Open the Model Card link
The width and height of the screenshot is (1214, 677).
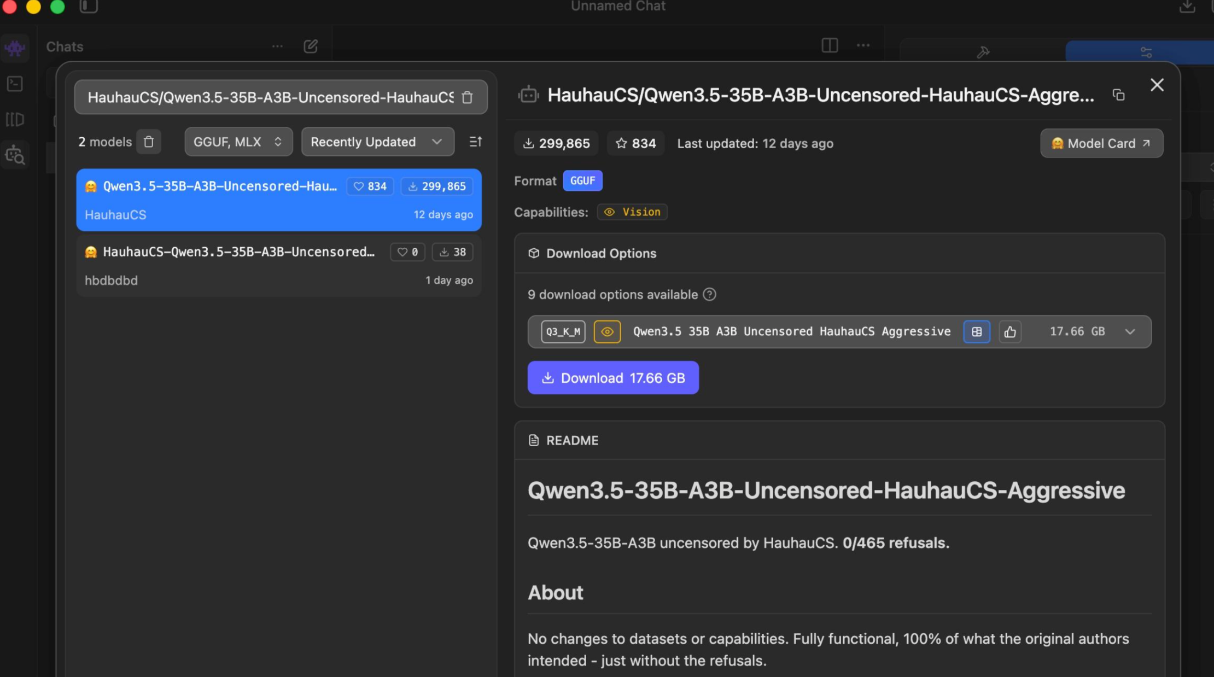(x=1101, y=143)
